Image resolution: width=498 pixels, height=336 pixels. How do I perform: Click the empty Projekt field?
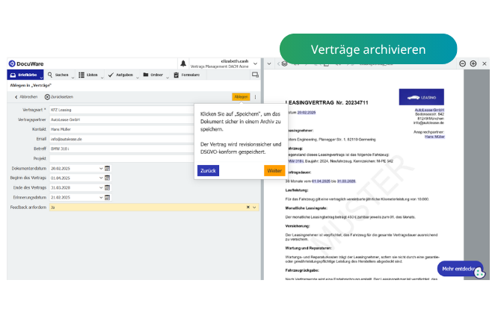(122, 158)
